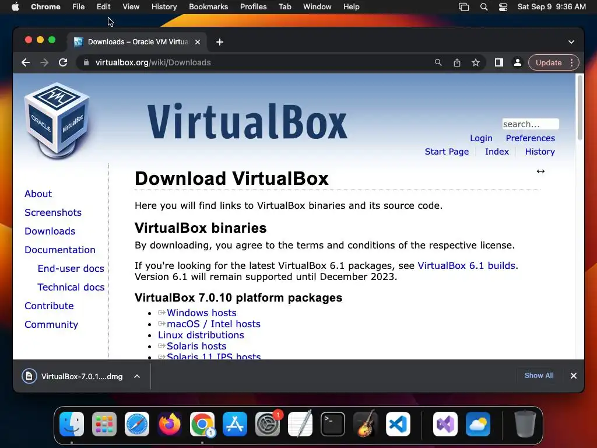Screen dimensions: 597x448
Task: Open the cloud app in the Dock
Action: pos(478,424)
